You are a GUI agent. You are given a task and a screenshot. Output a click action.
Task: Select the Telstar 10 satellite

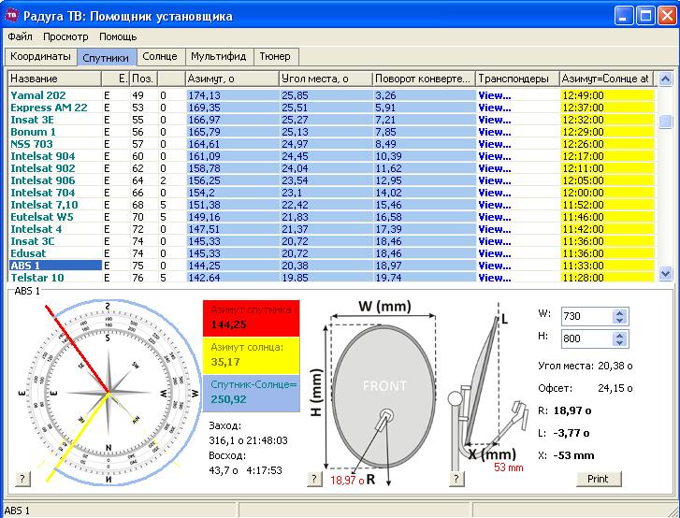click(37, 278)
